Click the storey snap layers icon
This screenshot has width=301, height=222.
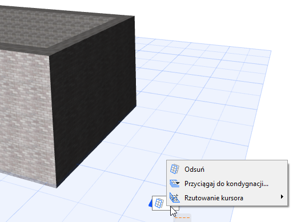click(175, 183)
